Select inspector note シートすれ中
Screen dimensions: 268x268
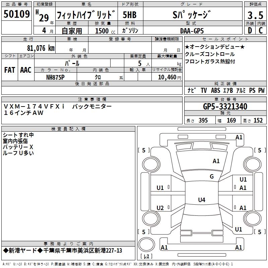(18, 135)
